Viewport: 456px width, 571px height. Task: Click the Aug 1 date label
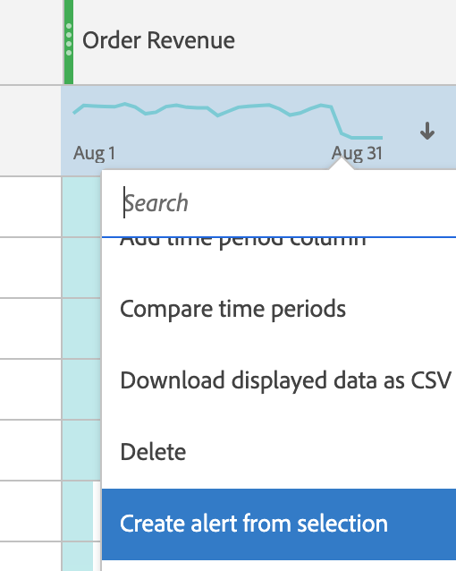click(94, 153)
